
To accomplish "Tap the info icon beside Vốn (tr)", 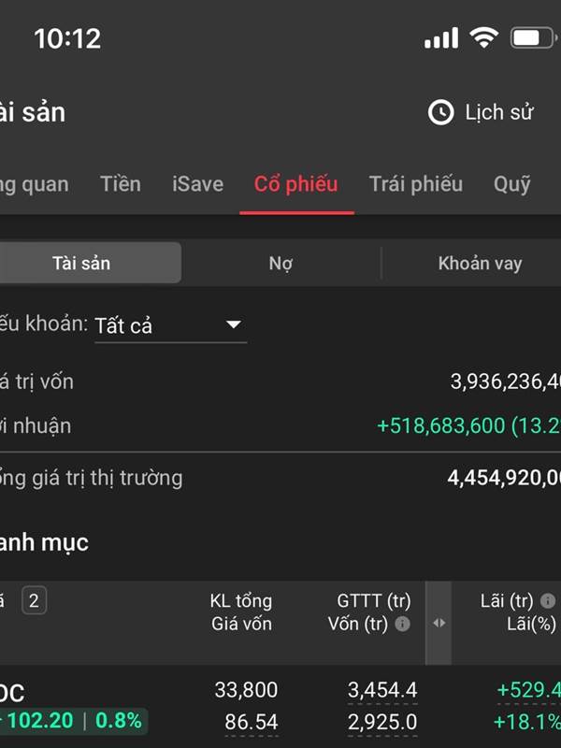I will (x=403, y=624).
